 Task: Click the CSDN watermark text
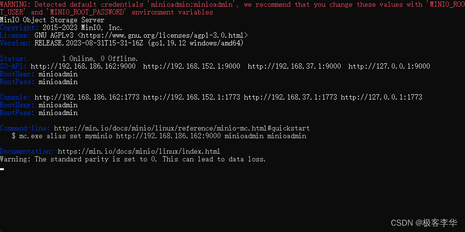[x=424, y=223]
